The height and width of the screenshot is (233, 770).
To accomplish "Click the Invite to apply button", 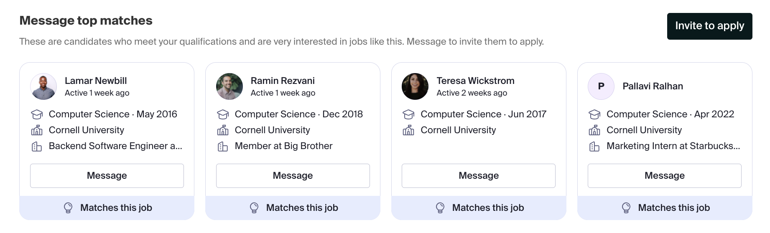I will pos(709,26).
